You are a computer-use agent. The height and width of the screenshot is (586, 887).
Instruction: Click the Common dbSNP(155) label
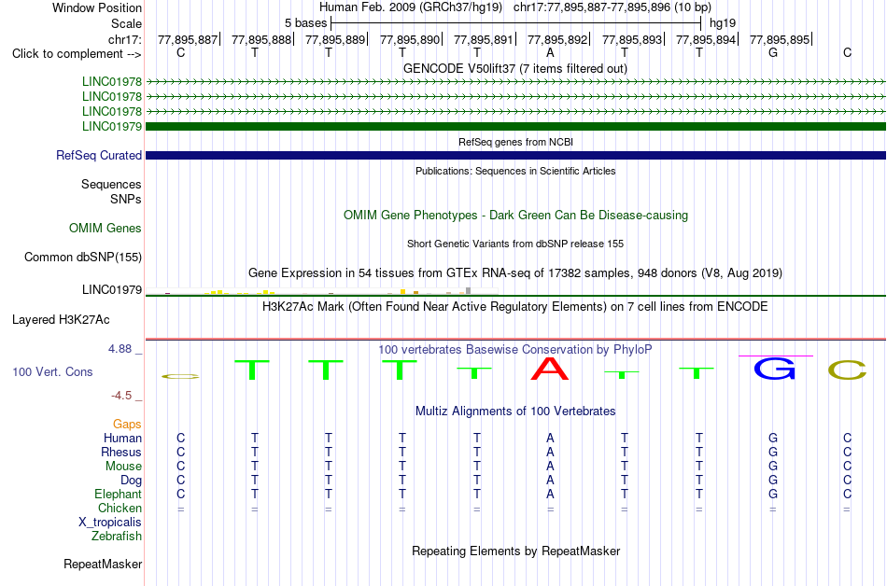point(83,258)
